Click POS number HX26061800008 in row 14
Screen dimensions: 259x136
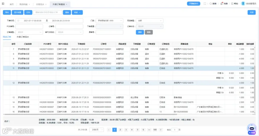pyautogui.click(x=47, y=102)
